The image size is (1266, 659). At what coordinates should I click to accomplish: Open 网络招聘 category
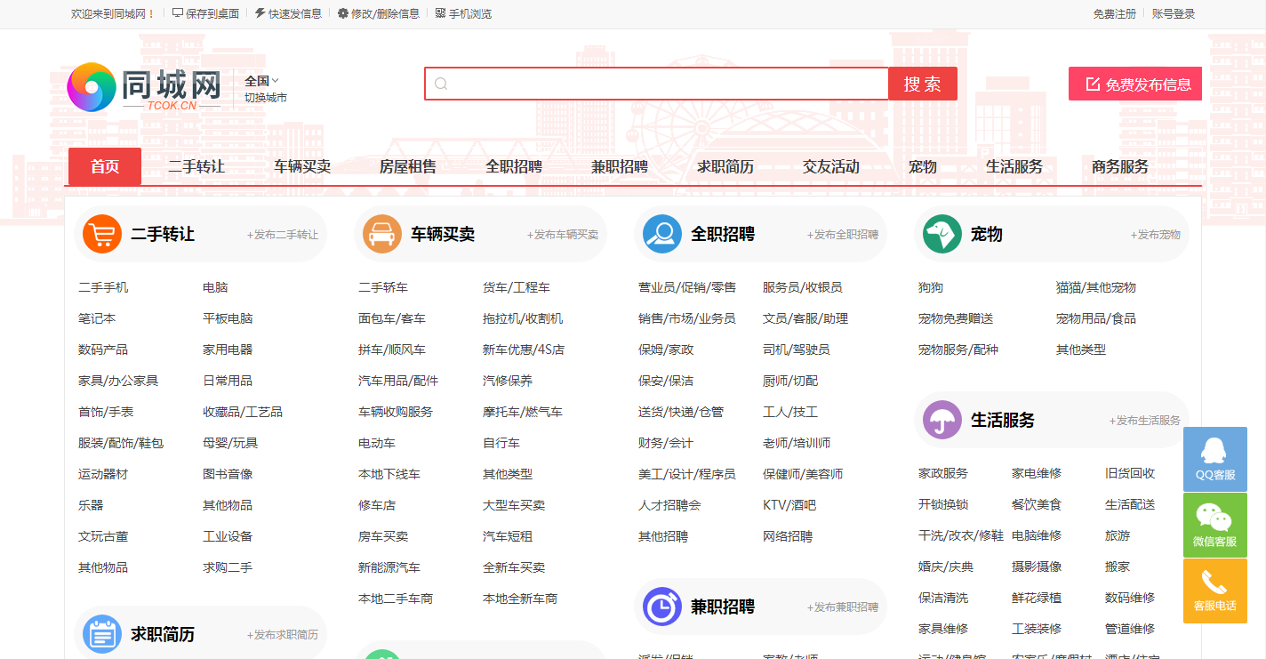[x=788, y=536]
